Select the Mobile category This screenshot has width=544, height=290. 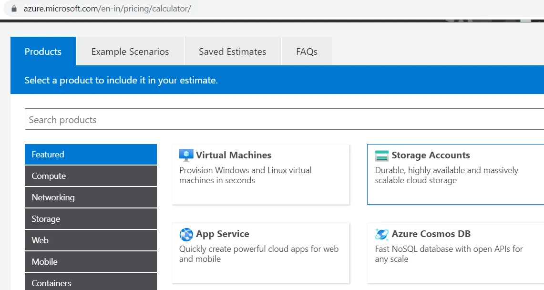pyautogui.click(x=91, y=261)
